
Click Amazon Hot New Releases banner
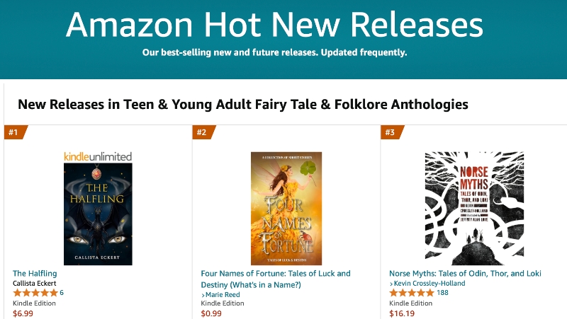point(283,40)
